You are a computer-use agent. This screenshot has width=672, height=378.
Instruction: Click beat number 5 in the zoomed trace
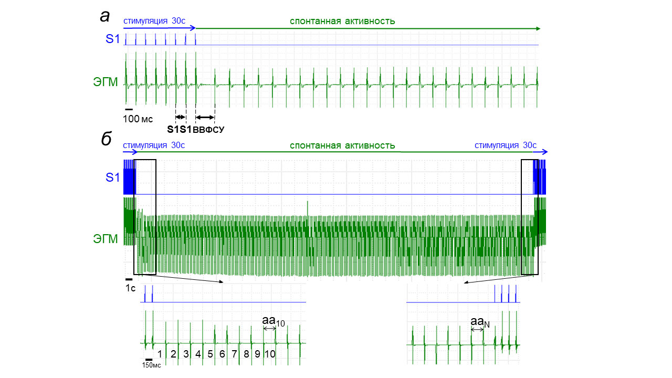click(210, 353)
